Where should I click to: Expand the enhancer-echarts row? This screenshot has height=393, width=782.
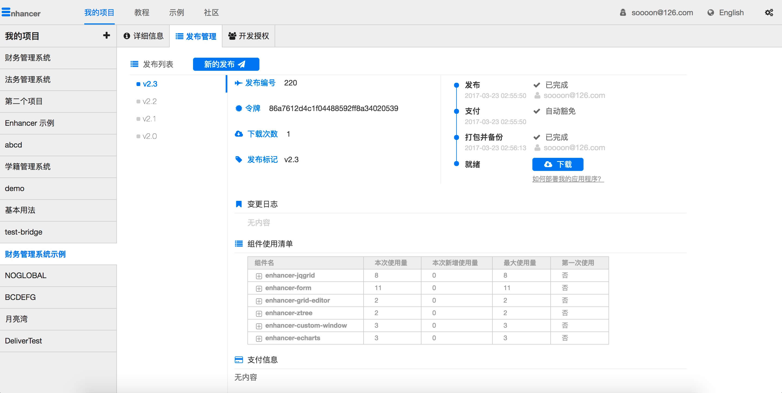[x=259, y=338]
